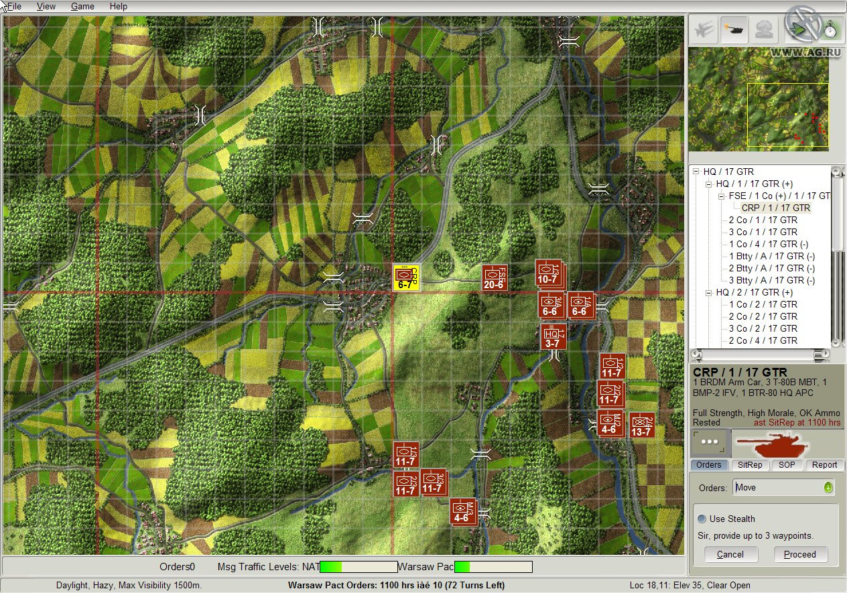Open the artillery explosion toolbar icon
847x593 pixels.
click(x=764, y=29)
